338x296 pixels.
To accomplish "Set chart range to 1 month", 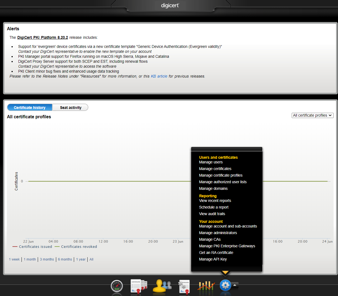I will 30,259.
